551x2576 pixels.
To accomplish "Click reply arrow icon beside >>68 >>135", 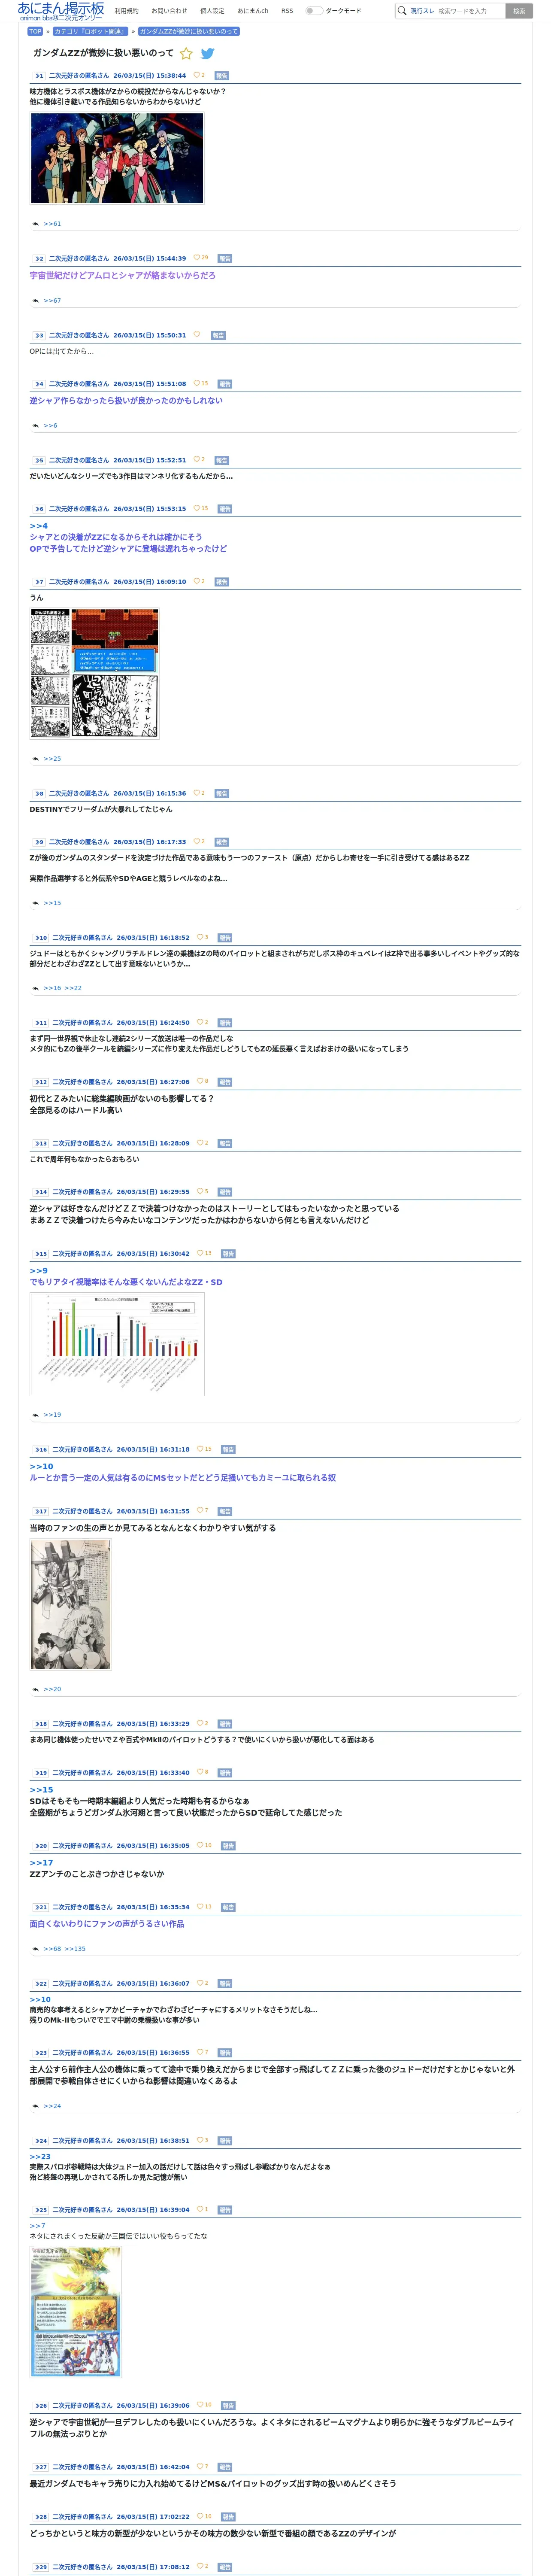I will coord(35,1949).
